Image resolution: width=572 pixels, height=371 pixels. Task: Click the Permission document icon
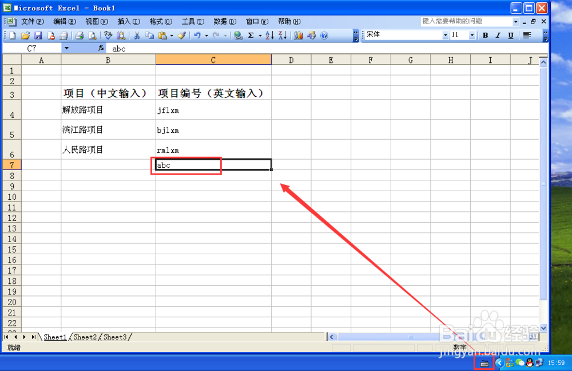pos(51,35)
